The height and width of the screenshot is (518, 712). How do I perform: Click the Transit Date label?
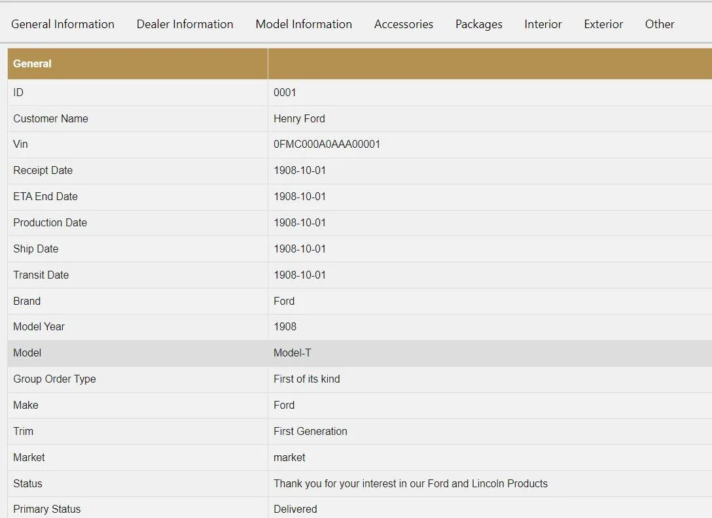41,275
